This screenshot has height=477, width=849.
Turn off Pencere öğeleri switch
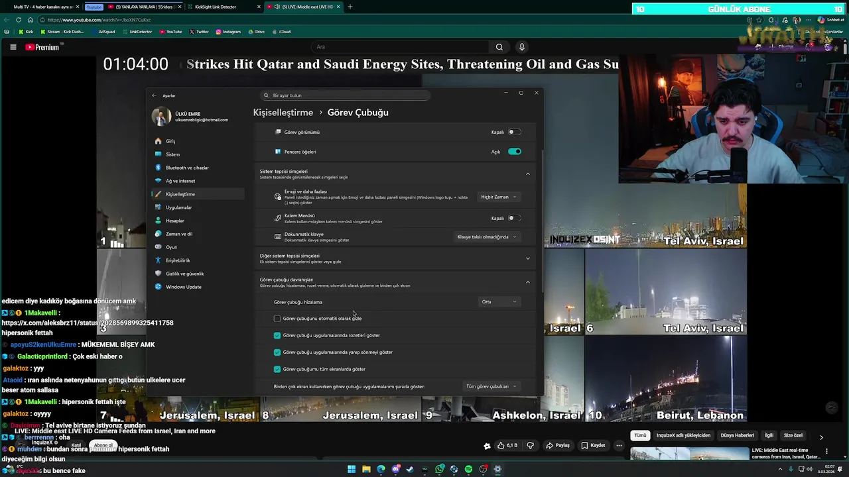515,152
